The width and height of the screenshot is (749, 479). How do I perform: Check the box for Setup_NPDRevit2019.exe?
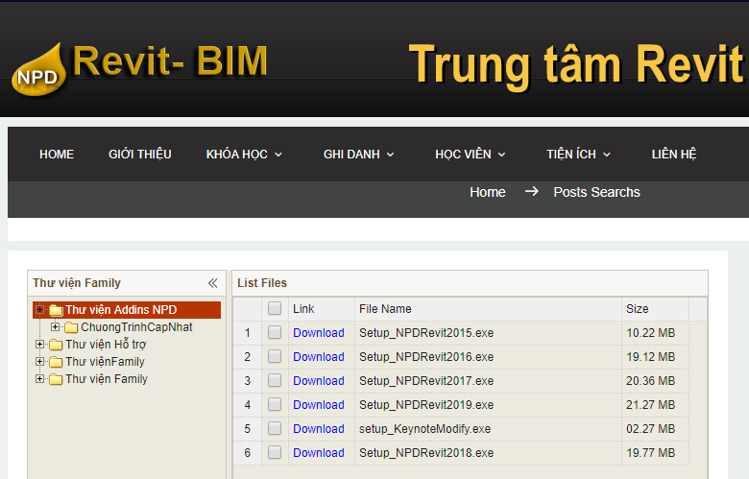point(275,404)
